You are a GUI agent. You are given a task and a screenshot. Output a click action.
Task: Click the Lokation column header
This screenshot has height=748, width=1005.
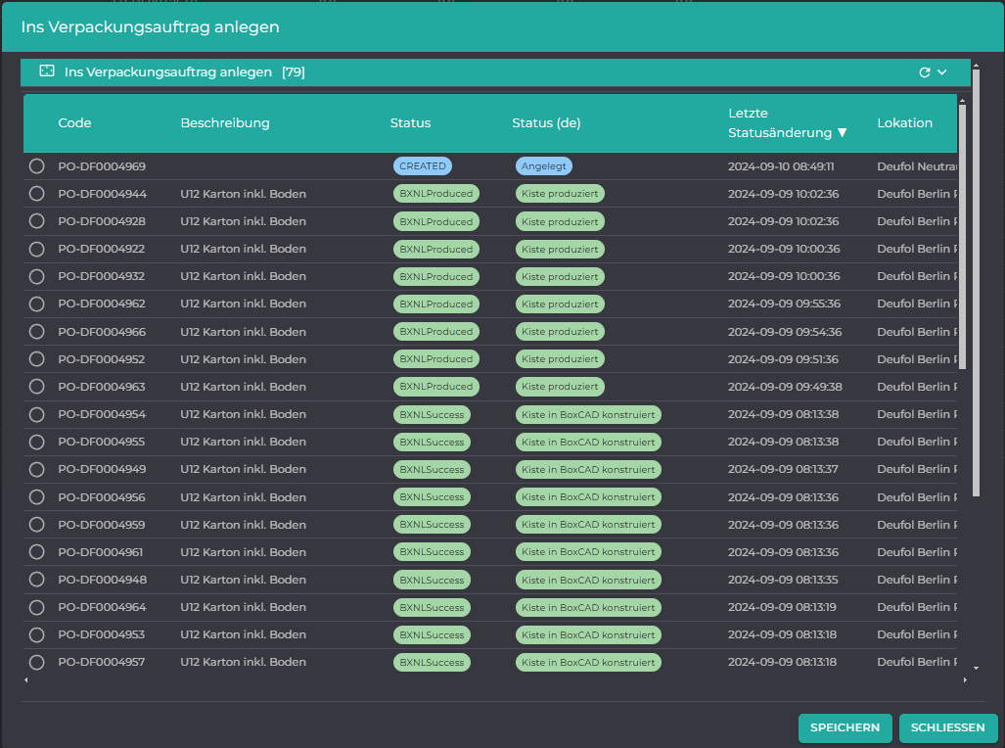pos(904,123)
